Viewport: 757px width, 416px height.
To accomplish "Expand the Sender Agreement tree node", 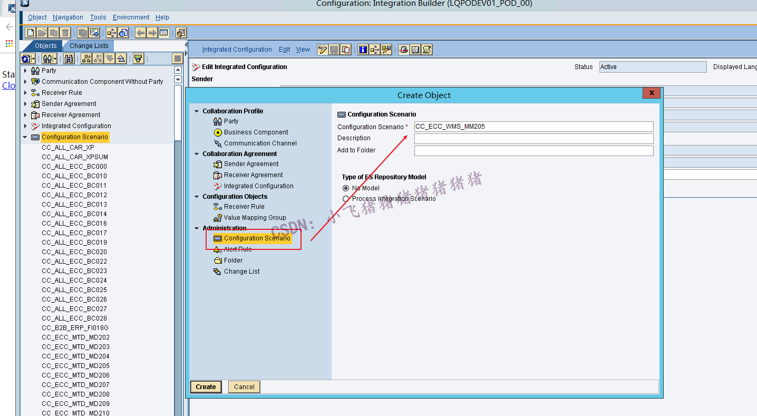I will tap(25, 103).
